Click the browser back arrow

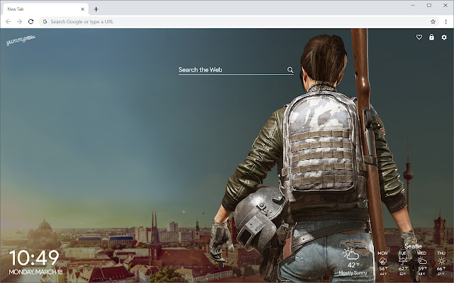pyautogui.click(x=8, y=22)
